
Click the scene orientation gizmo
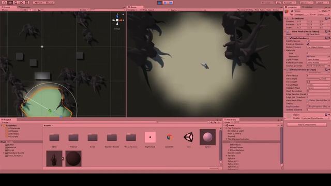coord(117,20)
